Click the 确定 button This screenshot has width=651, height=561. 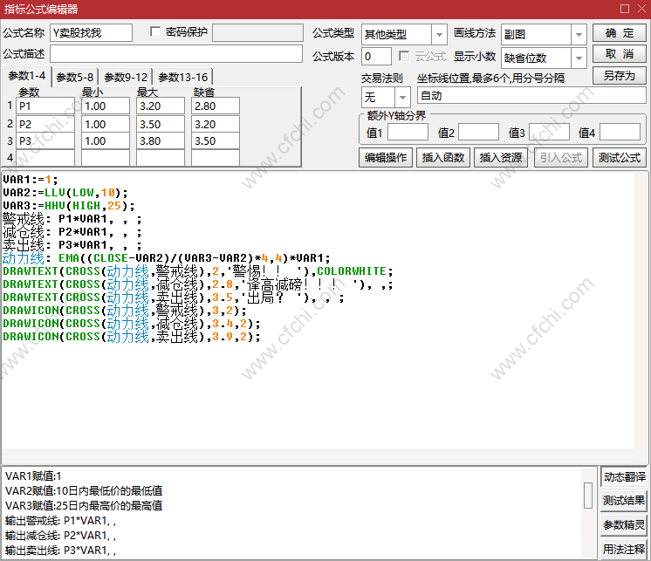[x=620, y=33]
